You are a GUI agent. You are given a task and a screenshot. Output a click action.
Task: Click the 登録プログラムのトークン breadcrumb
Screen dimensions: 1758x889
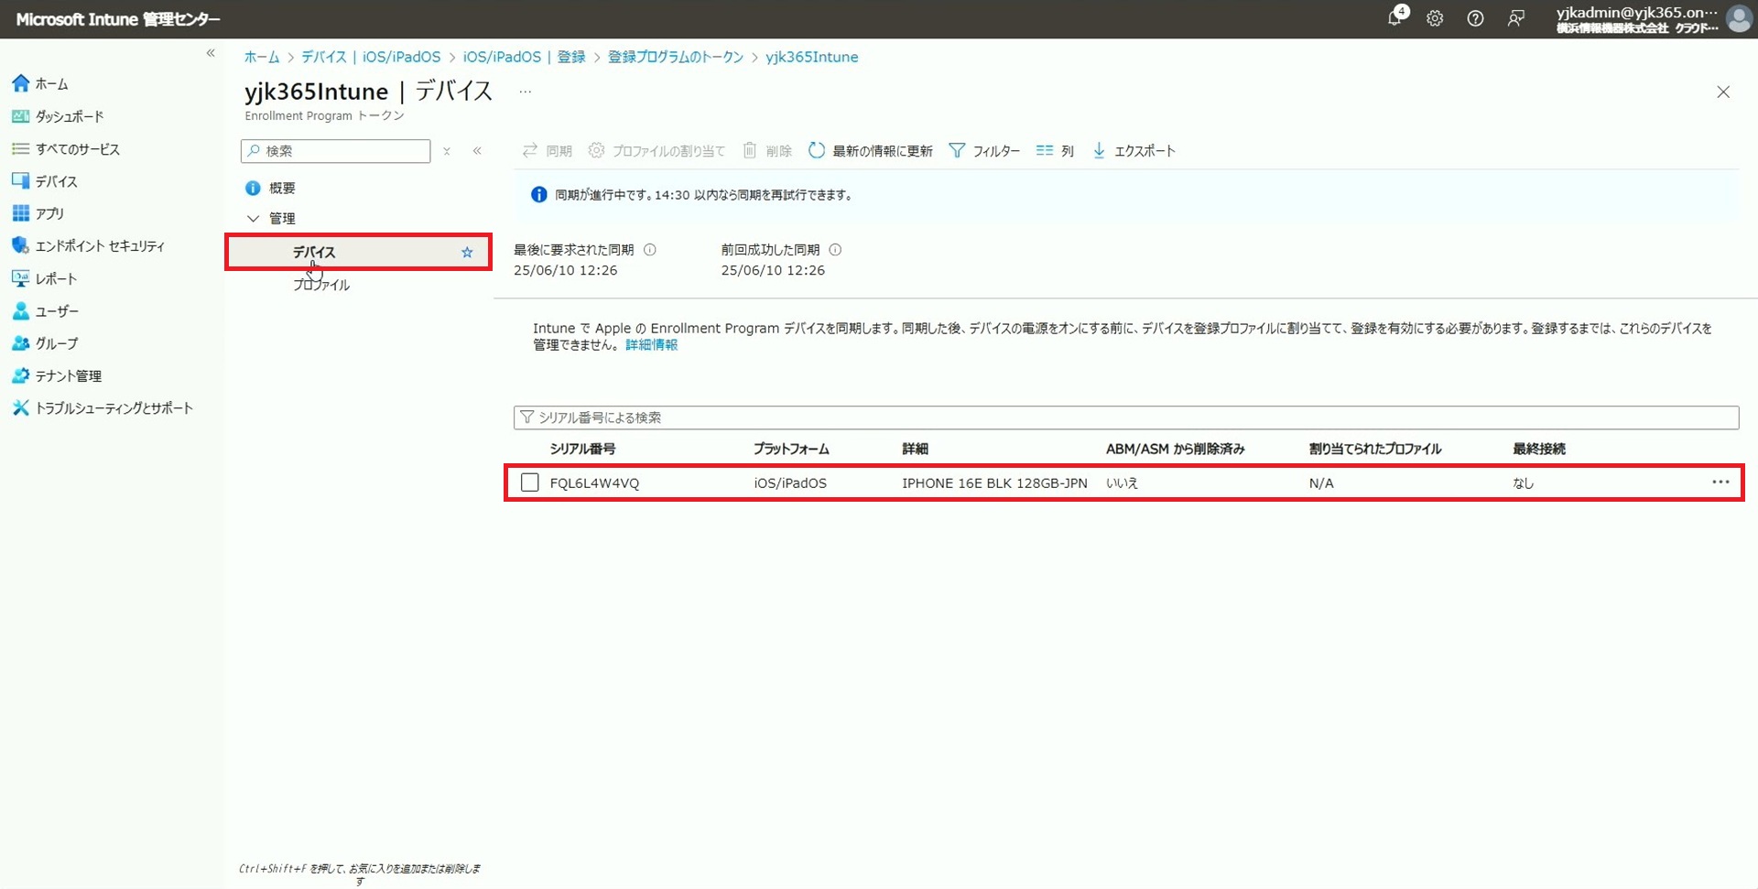point(676,57)
